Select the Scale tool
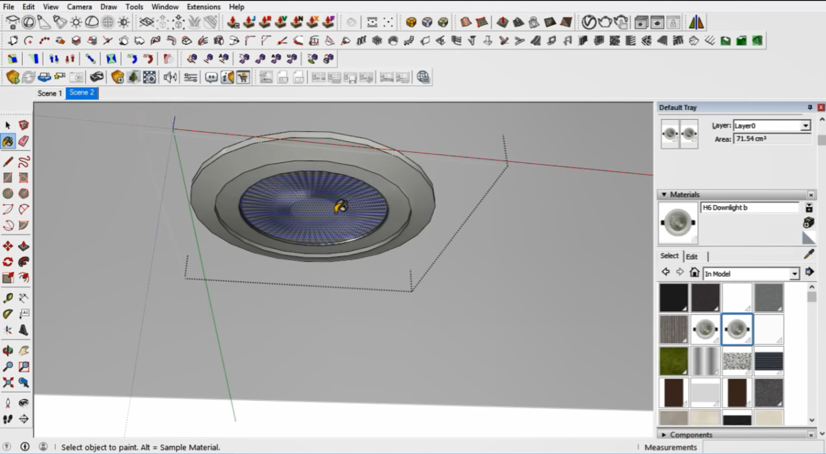Viewport: 826px width, 454px height. (x=8, y=278)
